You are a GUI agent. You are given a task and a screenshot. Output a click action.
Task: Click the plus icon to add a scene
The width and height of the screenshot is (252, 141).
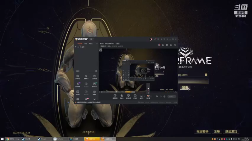(x=97, y=44)
